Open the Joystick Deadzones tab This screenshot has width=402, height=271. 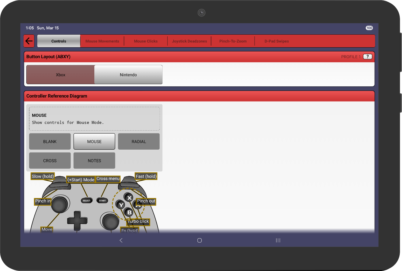(189, 41)
